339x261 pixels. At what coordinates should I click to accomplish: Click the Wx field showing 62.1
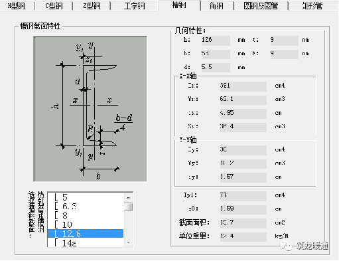tap(243, 100)
